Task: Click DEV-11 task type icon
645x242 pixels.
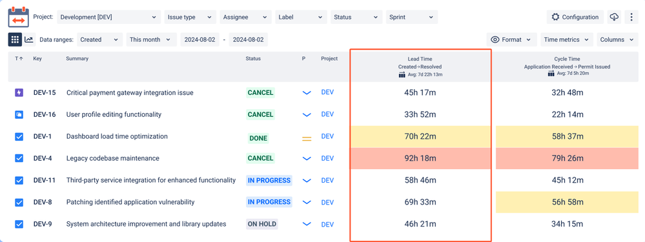Action: click(19, 180)
